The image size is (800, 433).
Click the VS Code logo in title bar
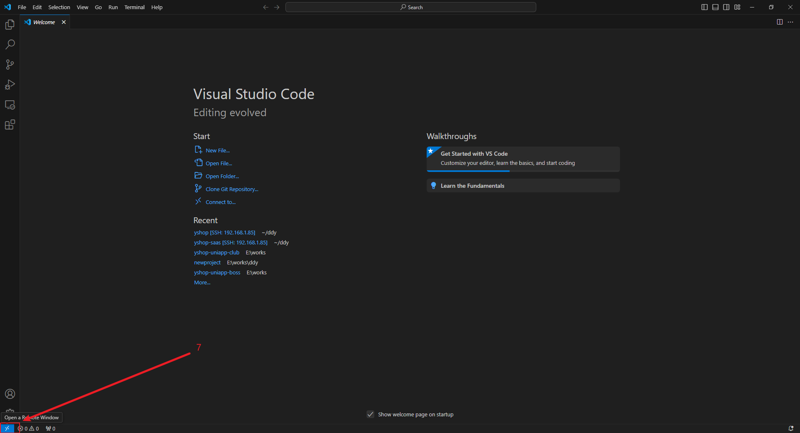coord(7,7)
